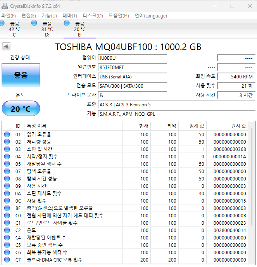
Task: Click status circle for 05 재할당된 섹터 수
Action: tap(7, 164)
